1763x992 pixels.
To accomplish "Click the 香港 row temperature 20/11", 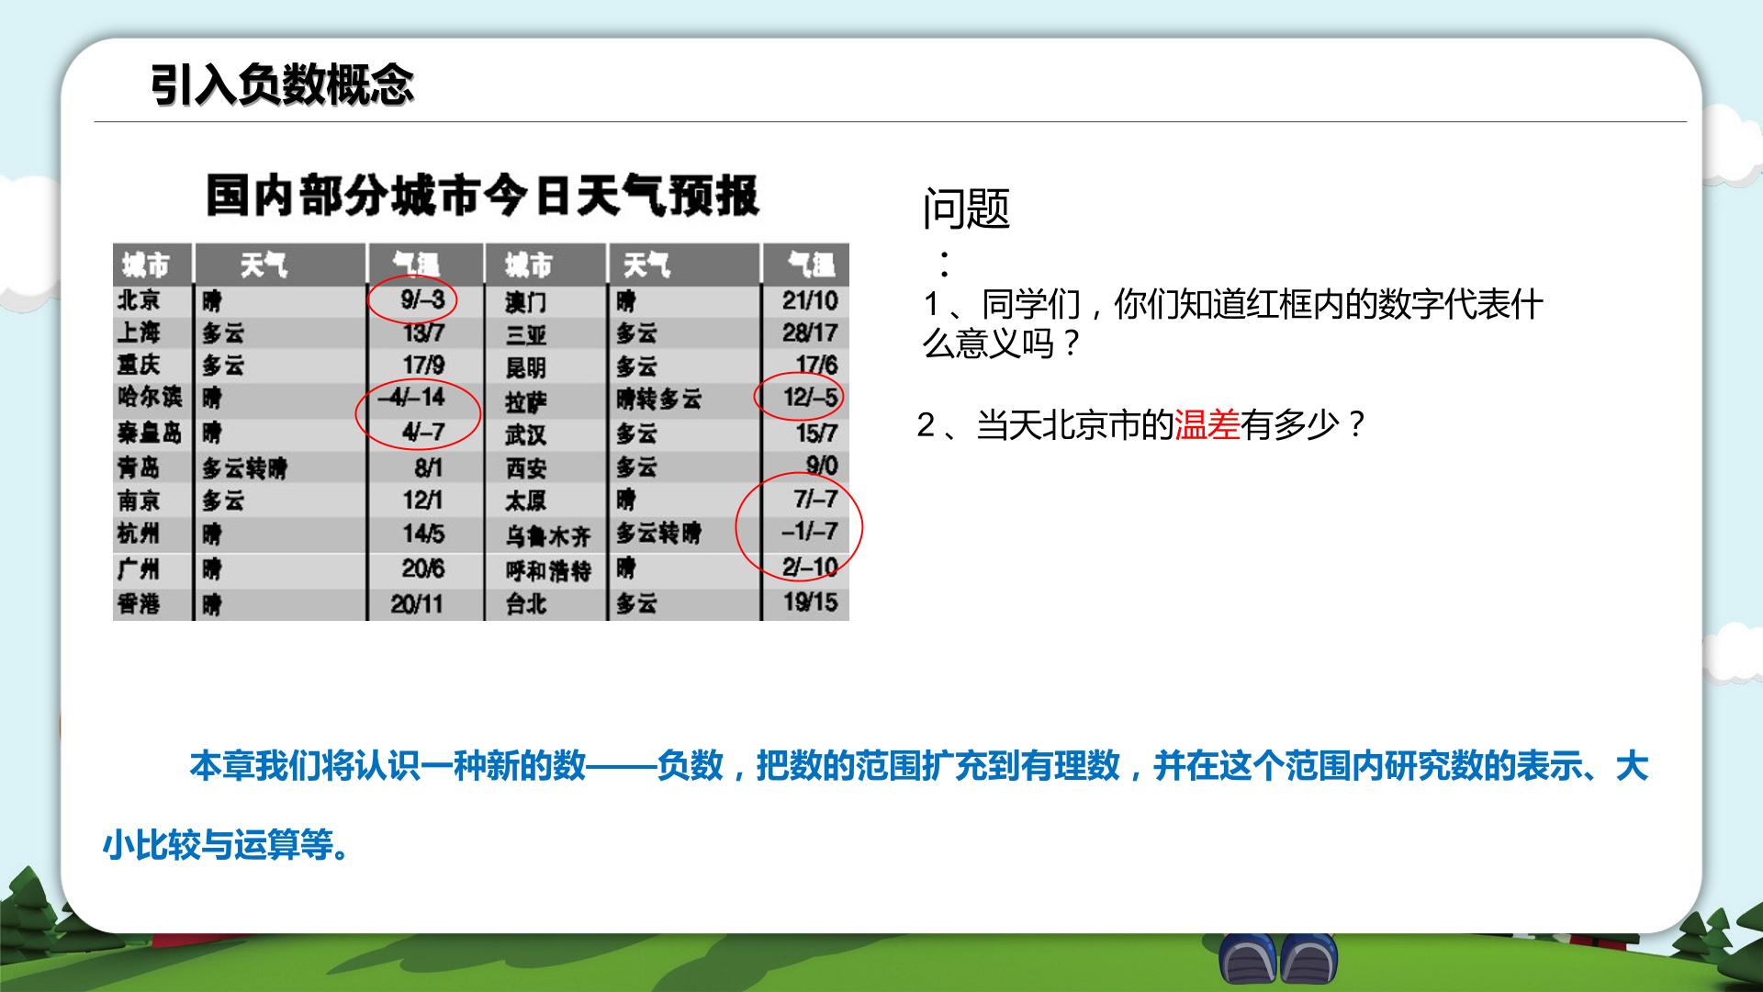I will pos(417,603).
